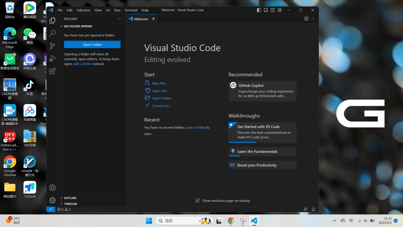
Task: Close the Welcome tab
Action: [x=153, y=19]
